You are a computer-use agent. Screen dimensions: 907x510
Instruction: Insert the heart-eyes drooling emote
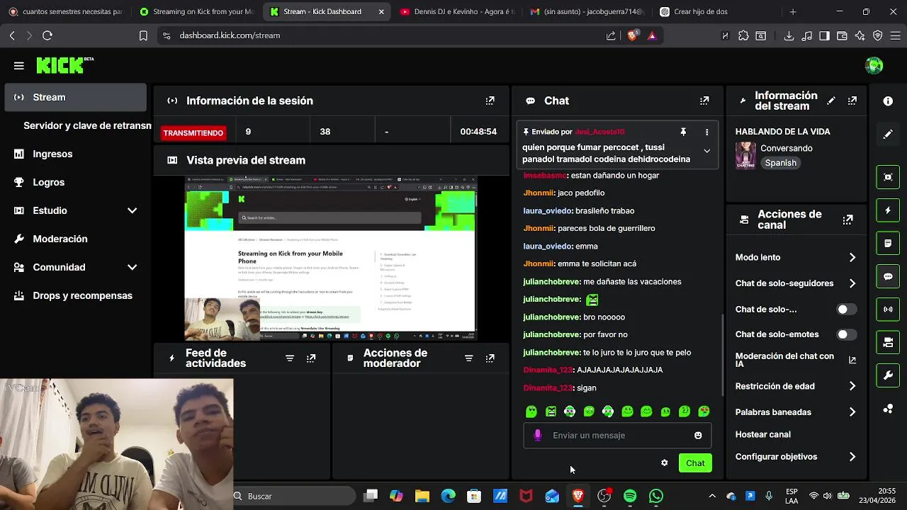[704, 411]
